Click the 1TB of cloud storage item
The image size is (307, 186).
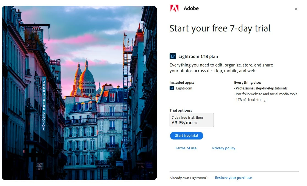(251, 100)
